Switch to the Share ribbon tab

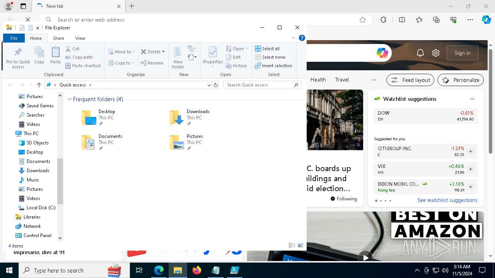click(x=58, y=38)
